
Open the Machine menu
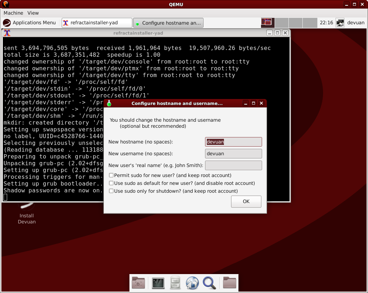pos(13,13)
